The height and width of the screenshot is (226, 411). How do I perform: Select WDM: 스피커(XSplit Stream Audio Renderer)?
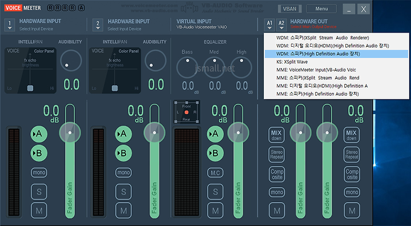click(336, 38)
